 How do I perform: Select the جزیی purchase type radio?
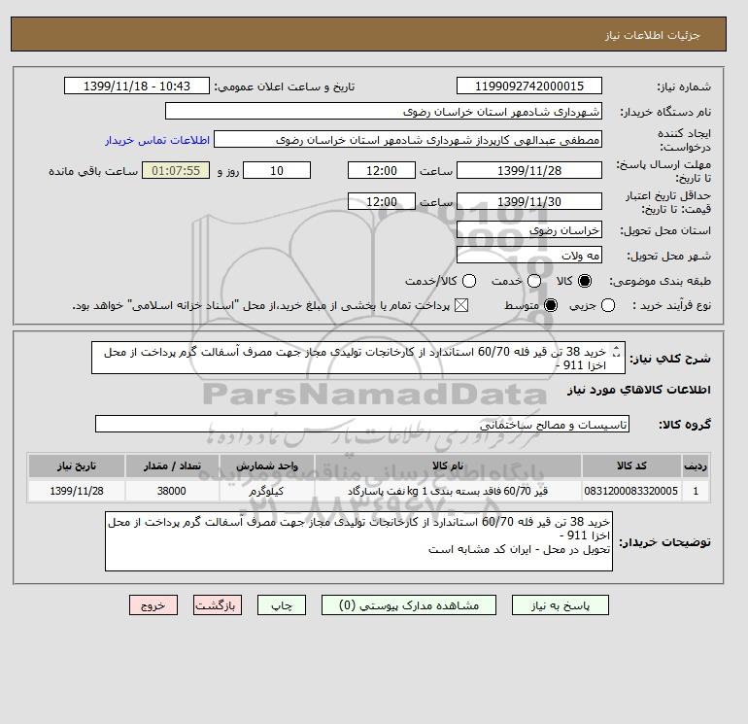tap(608, 305)
